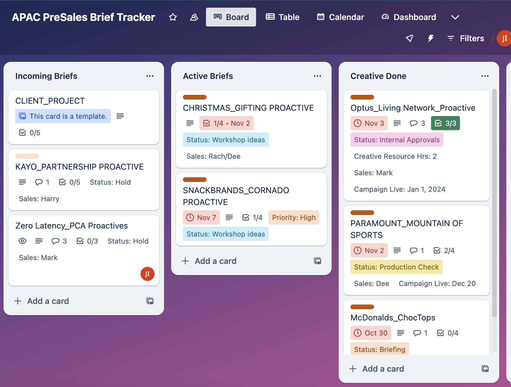The image size is (511, 387).
Task: Click Sales: Rach/Dee field
Action: click(x=214, y=156)
